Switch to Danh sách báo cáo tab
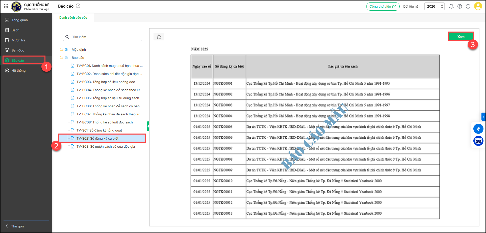Viewport: 486px width, 233px height. 73,18
